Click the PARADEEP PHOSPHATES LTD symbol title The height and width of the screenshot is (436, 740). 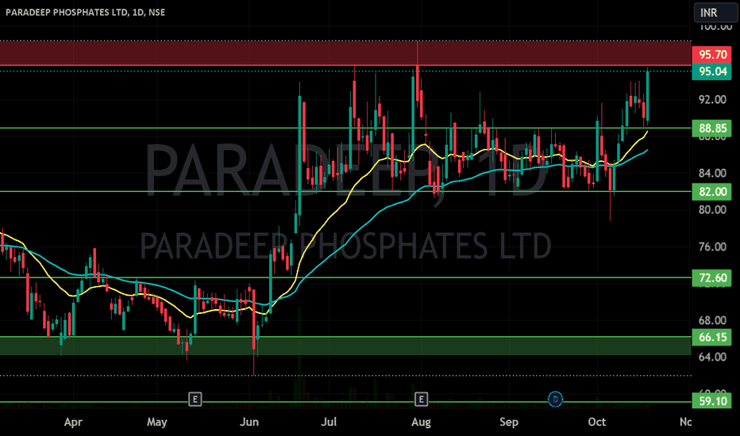[x=86, y=12]
